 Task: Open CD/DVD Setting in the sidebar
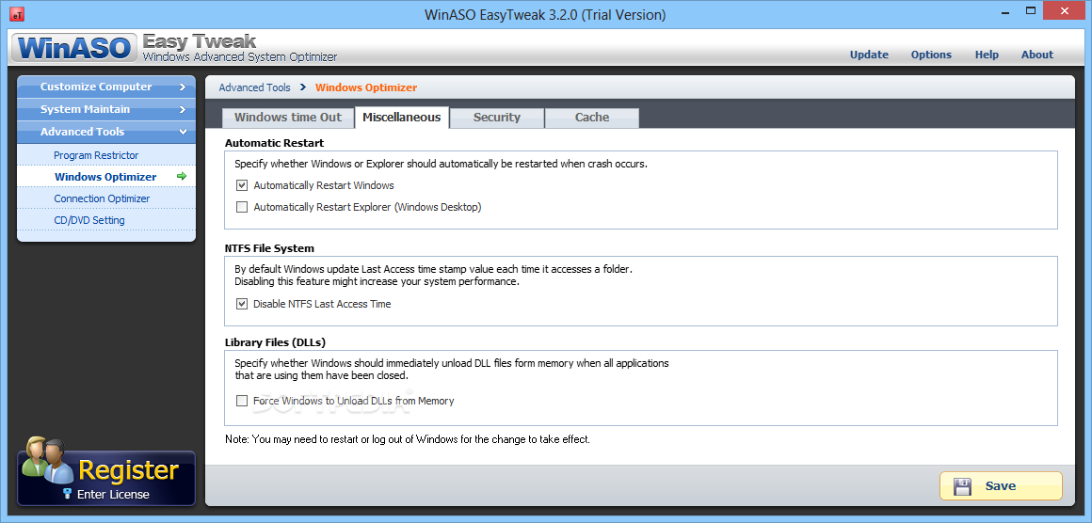89,220
